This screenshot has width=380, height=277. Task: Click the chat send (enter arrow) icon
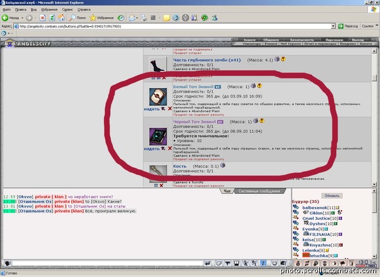[208, 263]
